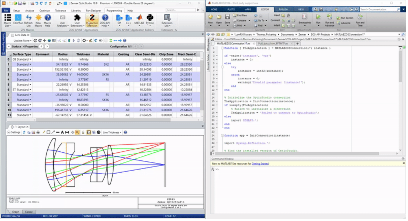Add text annotation with the A tool
This screenshot has height=221, width=408.
pos(62,132)
